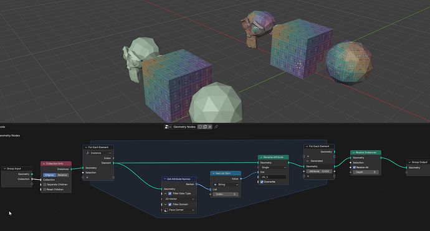Viewport: 430px width, 231px height.
Task: Duplicate the Geometry Nodes group with copy icon
Action: [205, 127]
